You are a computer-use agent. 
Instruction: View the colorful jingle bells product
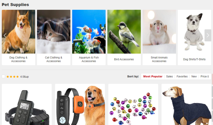pos(133,105)
